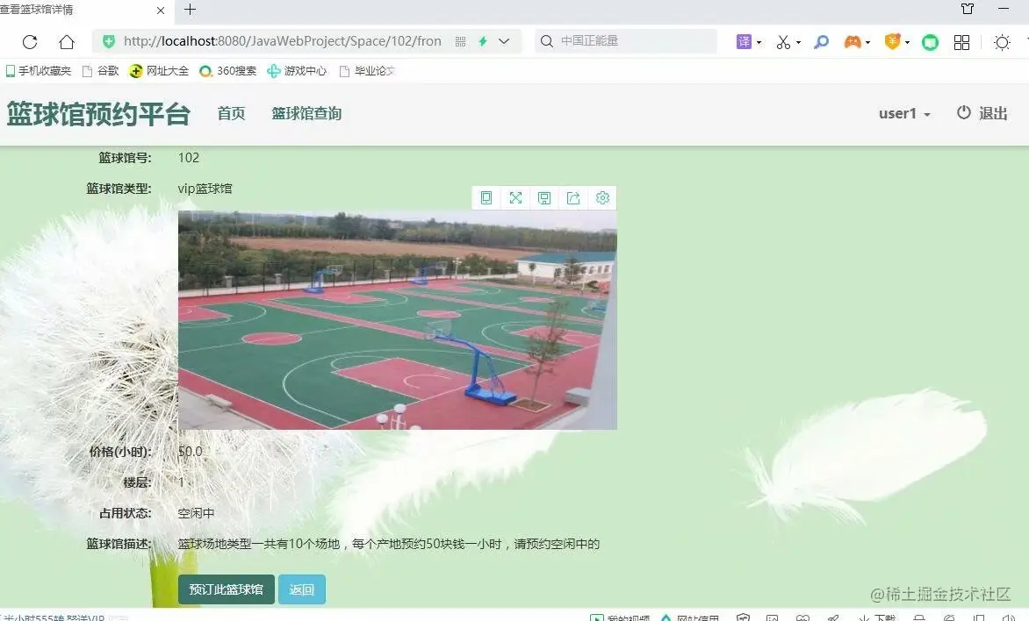Click the green circular extension icon
Image resolution: width=1029 pixels, height=621 pixels.
point(930,43)
